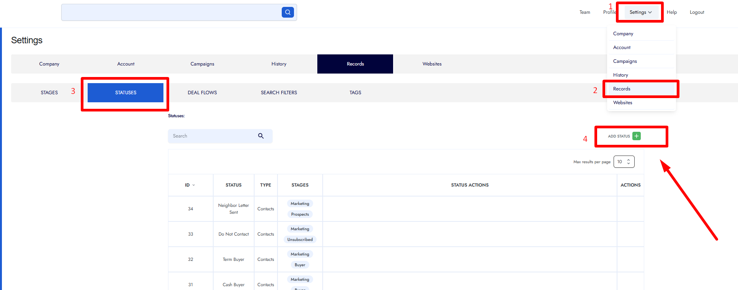Switch to the Search Filters sub-tab
Image resolution: width=738 pixels, height=290 pixels.
(279, 93)
